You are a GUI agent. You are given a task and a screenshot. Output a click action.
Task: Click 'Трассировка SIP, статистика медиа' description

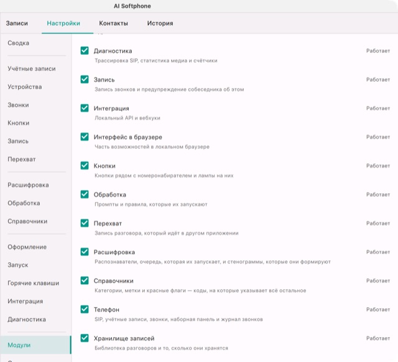(156, 60)
